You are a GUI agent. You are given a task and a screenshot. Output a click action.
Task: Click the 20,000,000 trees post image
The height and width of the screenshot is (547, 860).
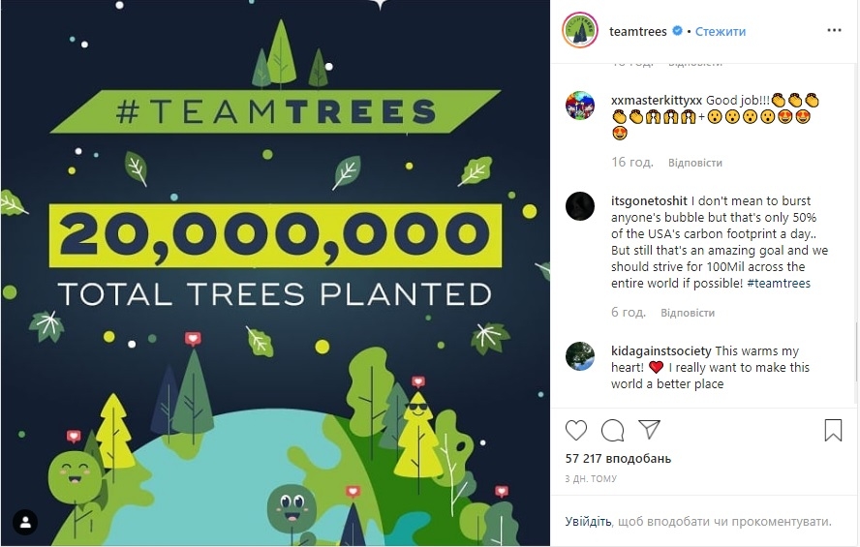tap(275, 273)
